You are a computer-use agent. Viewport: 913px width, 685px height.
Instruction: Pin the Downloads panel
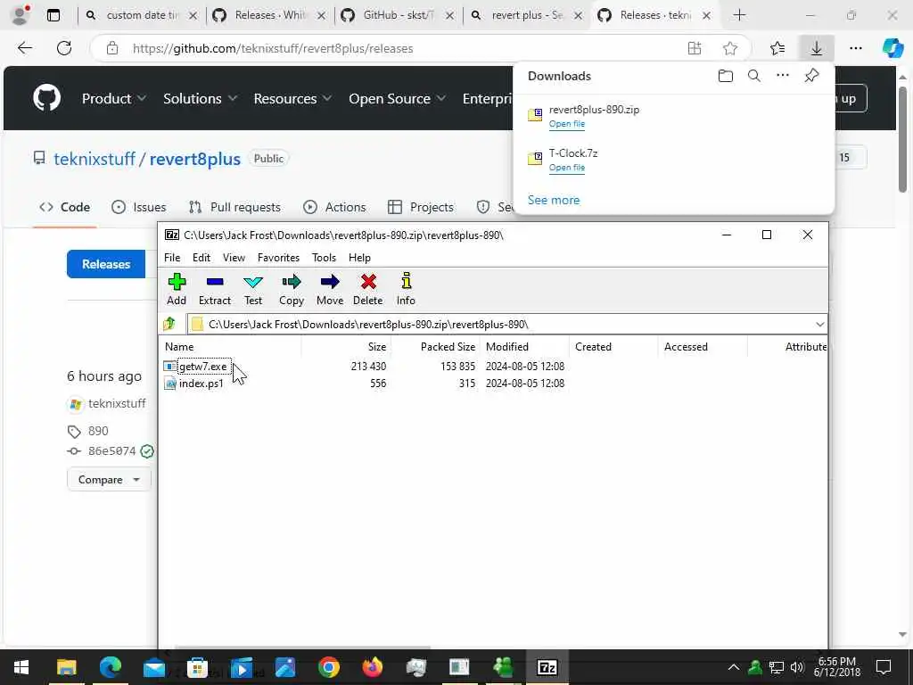point(811,75)
